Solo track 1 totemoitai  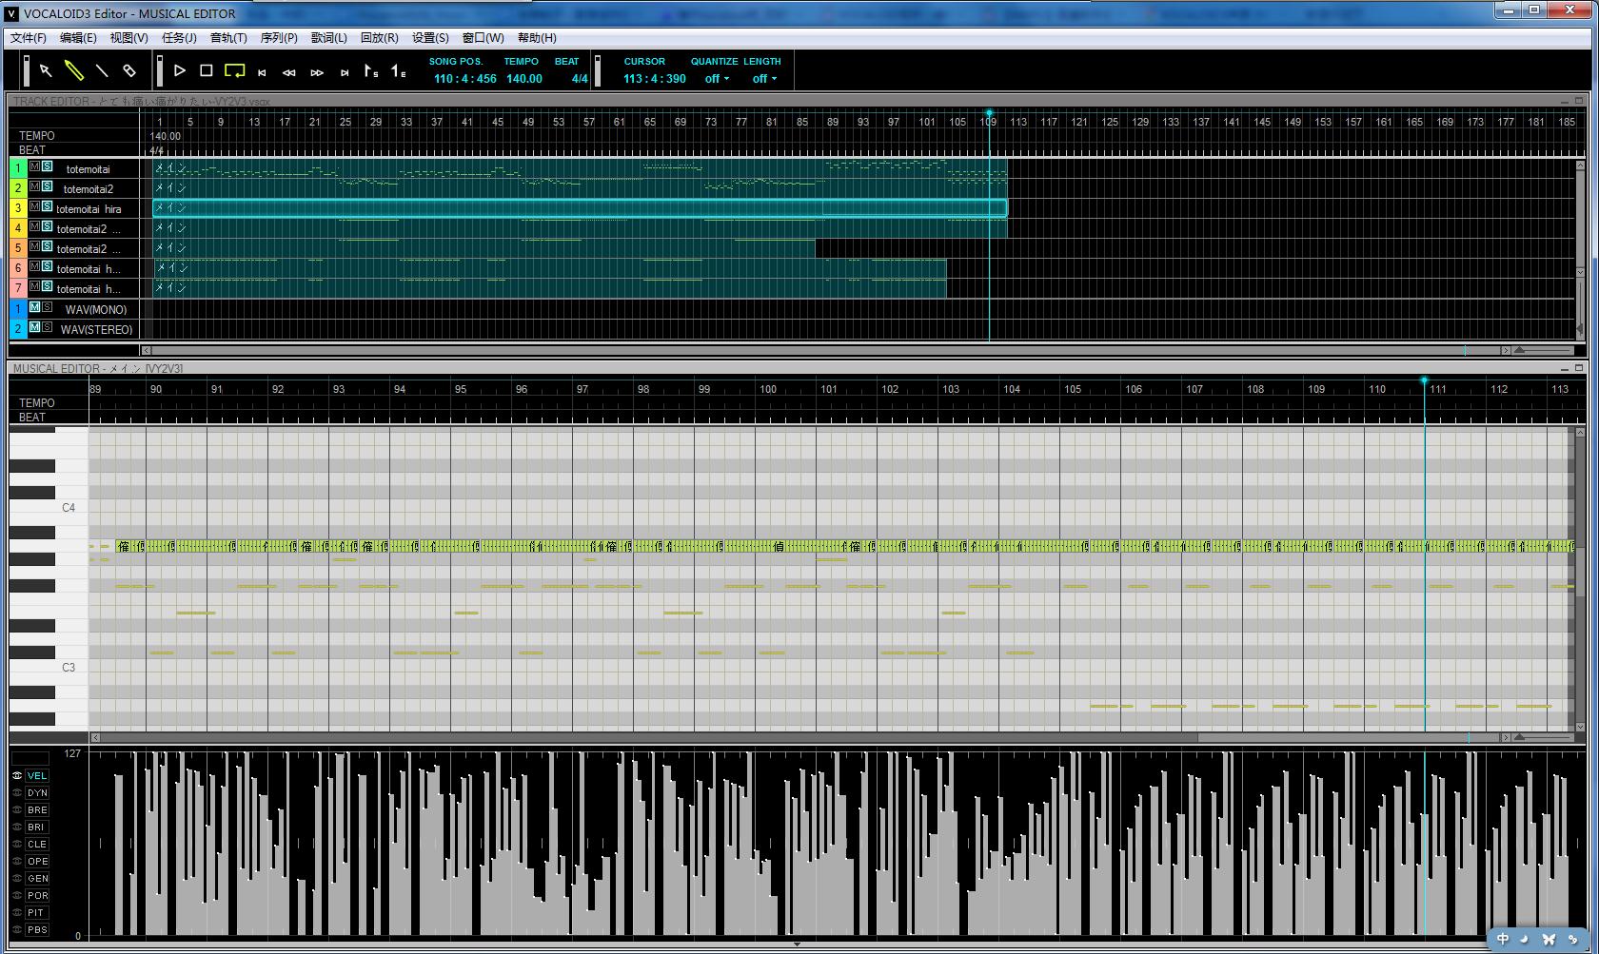point(48,166)
